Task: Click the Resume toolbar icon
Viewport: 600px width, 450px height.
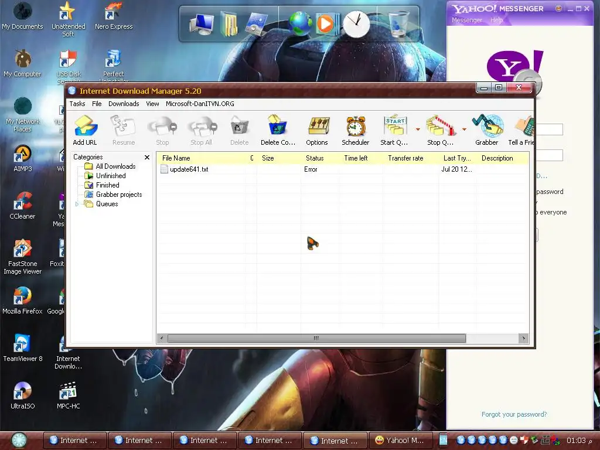Action: 124,130
